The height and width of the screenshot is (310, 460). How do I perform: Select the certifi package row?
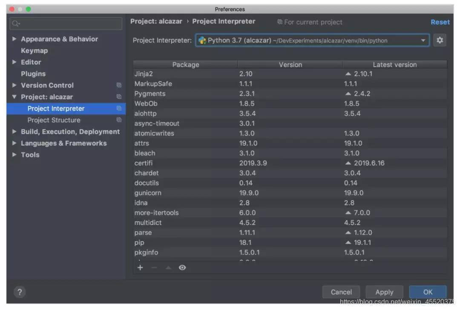[x=290, y=163]
